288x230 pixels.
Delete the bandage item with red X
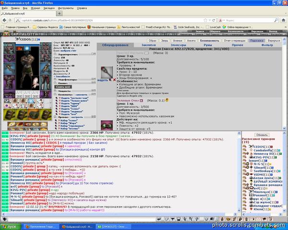click(114, 80)
